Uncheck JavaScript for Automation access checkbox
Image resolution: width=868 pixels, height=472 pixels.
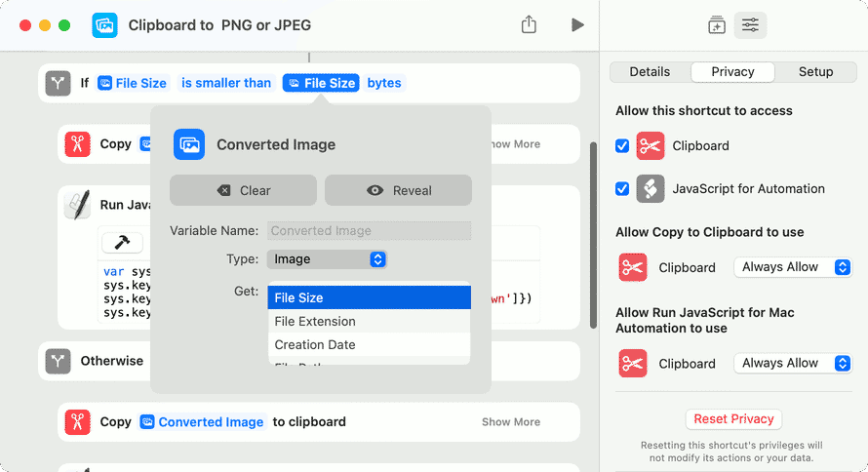[x=622, y=188]
